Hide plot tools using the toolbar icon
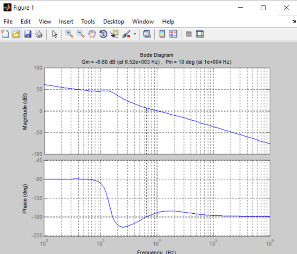The image size is (297, 254). coord(189,34)
